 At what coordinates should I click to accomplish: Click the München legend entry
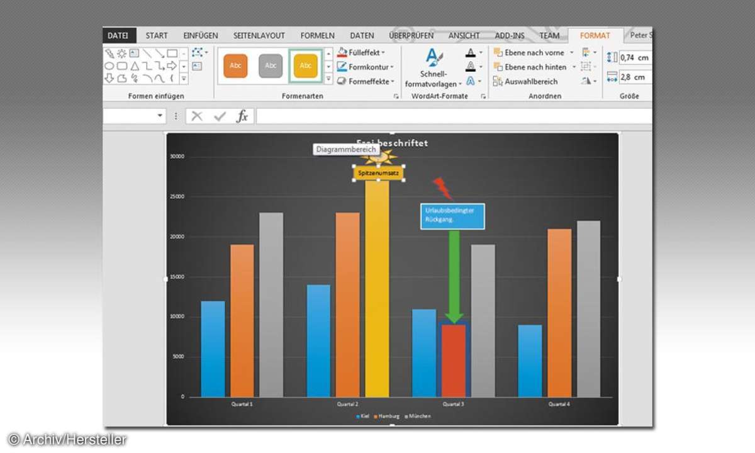click(417, 416)
